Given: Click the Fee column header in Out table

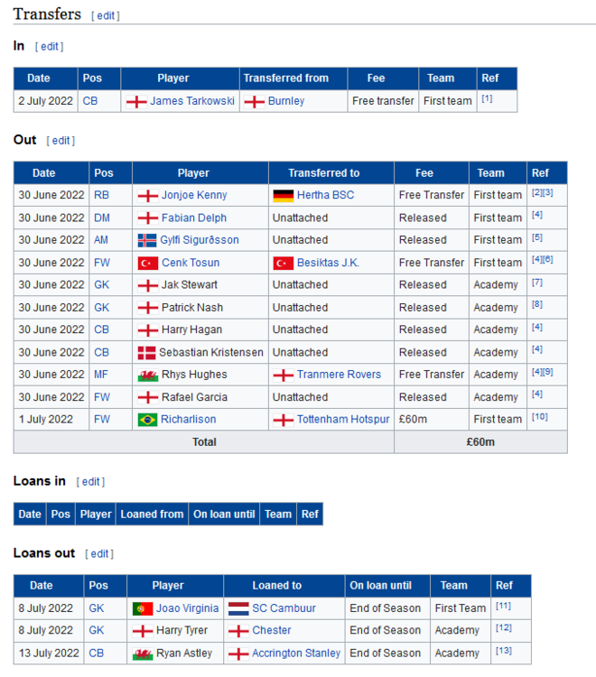Looking at the screenshot, I should [x=424, y=173].
